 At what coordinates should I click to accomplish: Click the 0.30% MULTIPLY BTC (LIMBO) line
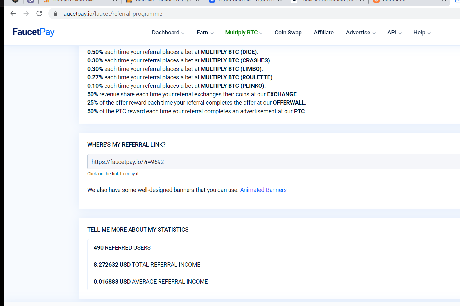click(175, 69)
